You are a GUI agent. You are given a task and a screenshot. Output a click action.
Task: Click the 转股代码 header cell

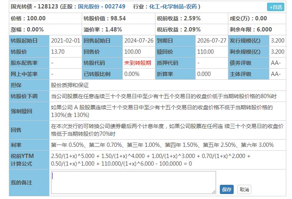[x=102, y=63]
